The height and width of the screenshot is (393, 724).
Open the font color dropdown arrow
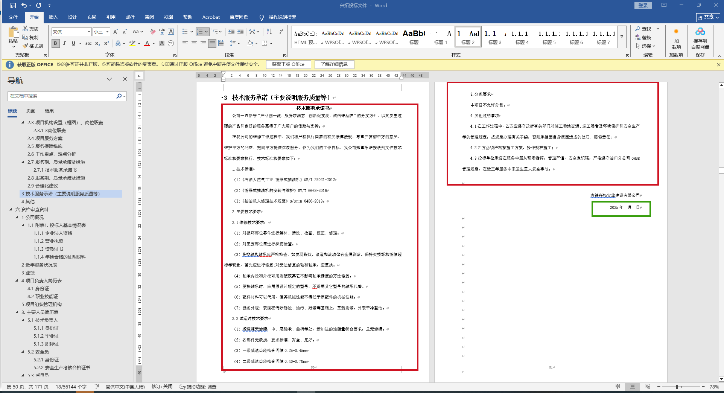tap(154, 43)
